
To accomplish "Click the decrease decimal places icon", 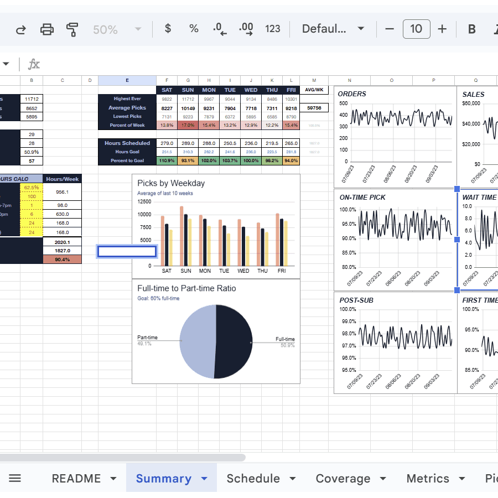I will click(x=219, y=29).
